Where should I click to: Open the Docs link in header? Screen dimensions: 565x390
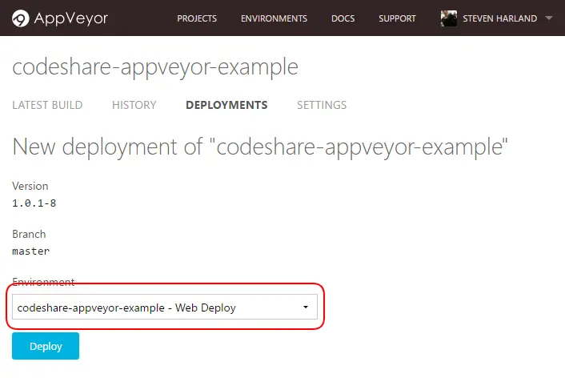click(x=343, y=18)
